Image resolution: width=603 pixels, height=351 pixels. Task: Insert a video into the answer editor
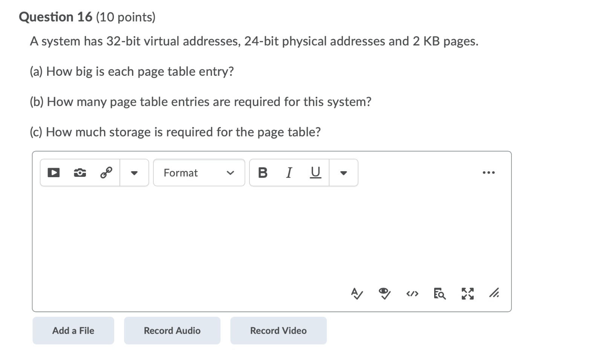[x=54, y=173]
